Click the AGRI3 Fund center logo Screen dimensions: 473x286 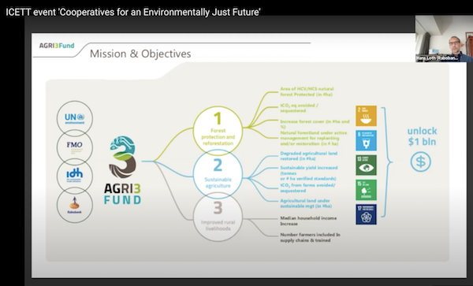(122, 170)
